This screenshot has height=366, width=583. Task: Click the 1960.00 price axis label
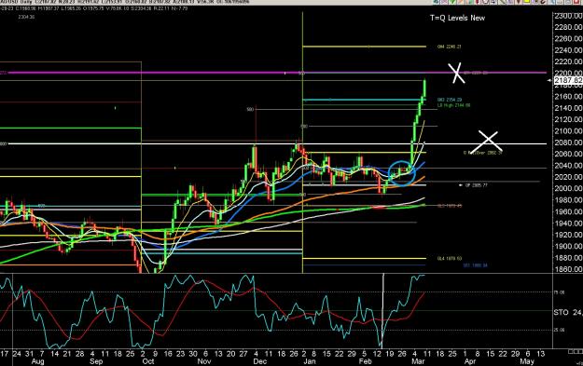pos(568,211)
